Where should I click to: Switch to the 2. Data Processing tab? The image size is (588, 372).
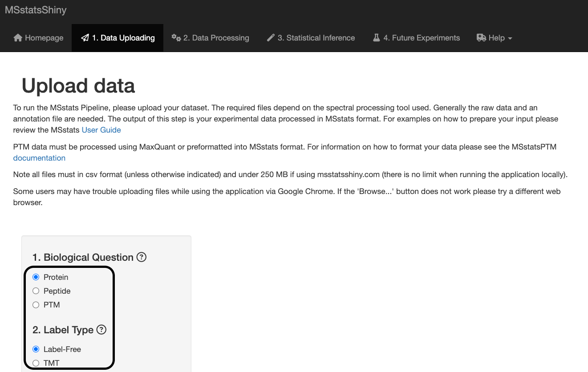tap(211, 38)
